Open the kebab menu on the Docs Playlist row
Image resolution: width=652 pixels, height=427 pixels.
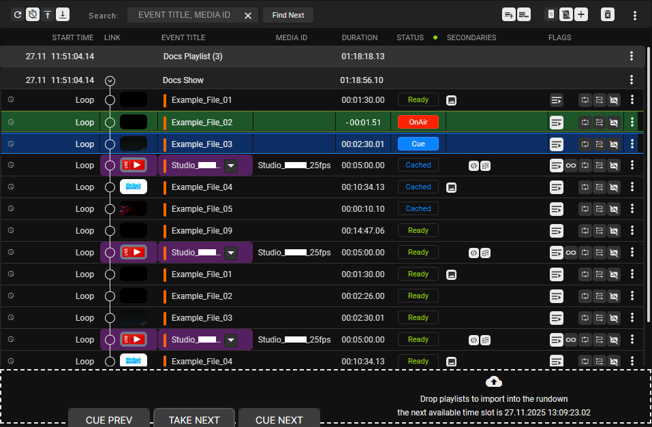[632, 57]
